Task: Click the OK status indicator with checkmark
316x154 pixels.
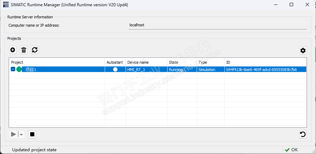Action: [x=291, y=150]
